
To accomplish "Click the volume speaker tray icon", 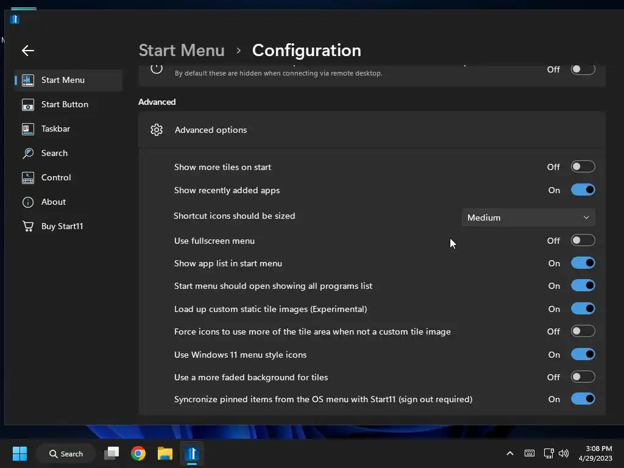I will click(x=564, y=453).
